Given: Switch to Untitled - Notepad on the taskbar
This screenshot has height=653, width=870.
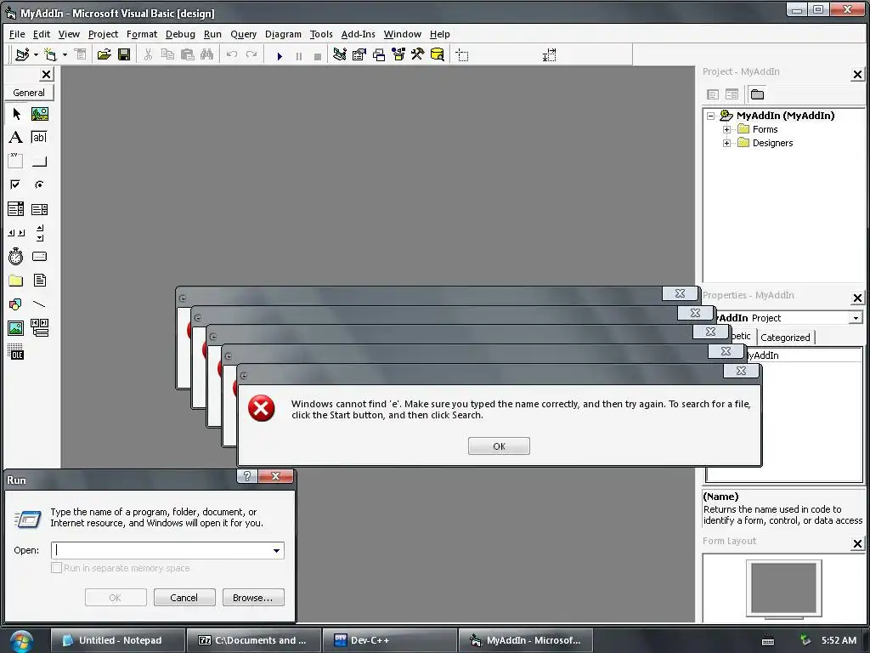Looking at the screenshot, I should coord(117,640).
